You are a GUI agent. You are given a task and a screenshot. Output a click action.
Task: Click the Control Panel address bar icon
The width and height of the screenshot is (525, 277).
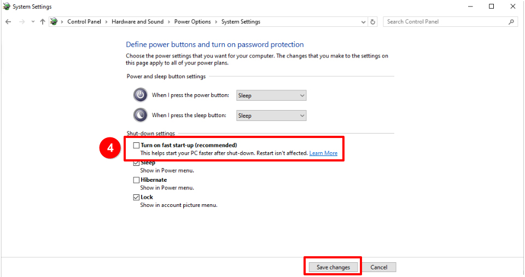(54, 22)
